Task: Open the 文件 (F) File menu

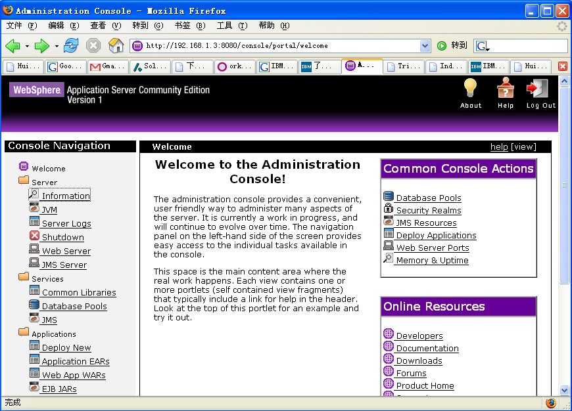Action: (22, 26)
